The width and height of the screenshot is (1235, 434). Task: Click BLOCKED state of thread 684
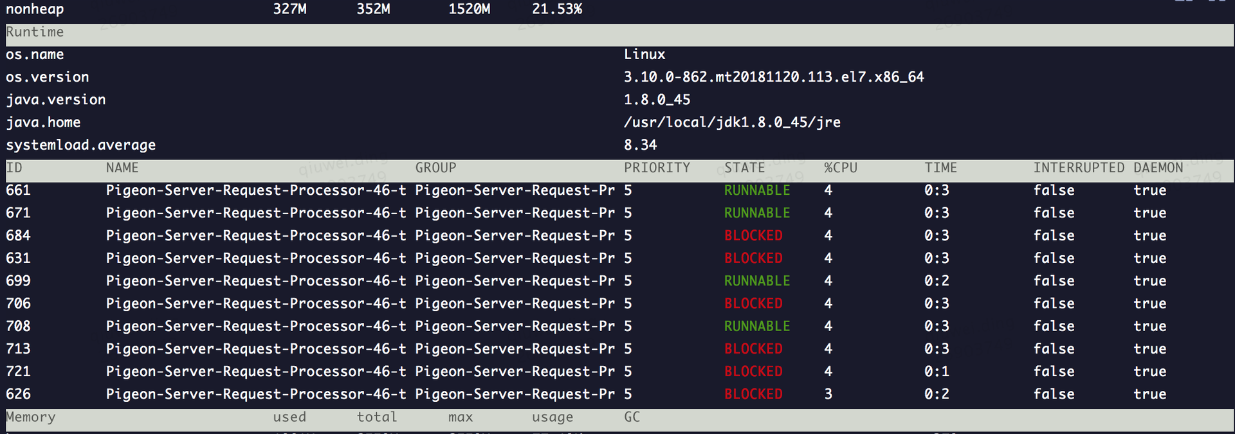(x=753, y=235)
